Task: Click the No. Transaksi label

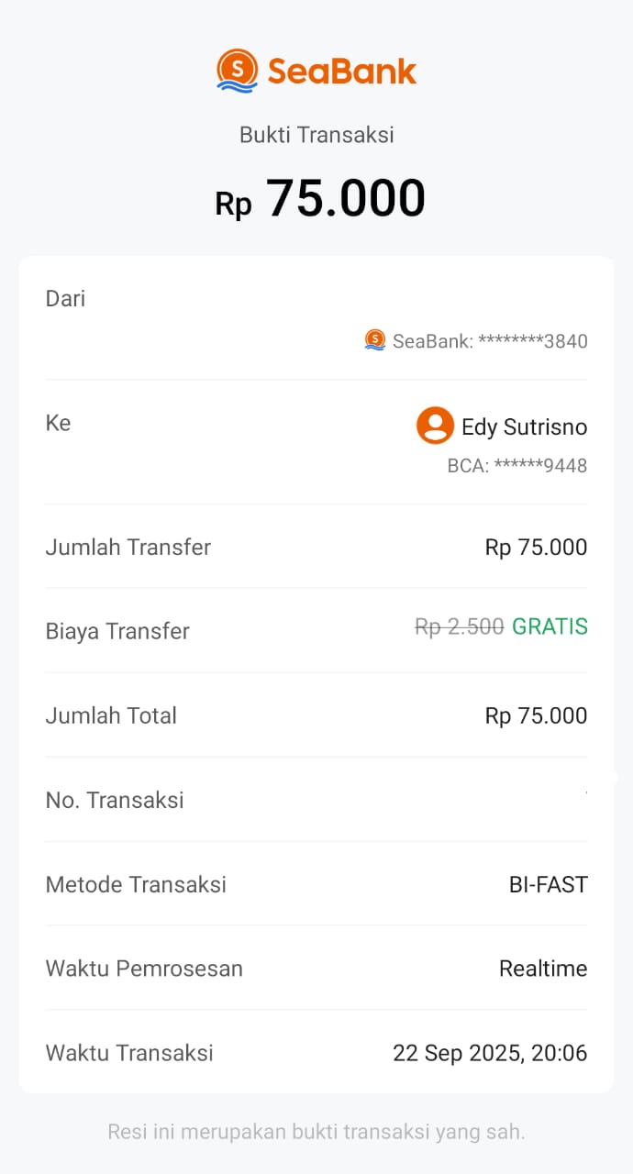Action: (115, 800)
